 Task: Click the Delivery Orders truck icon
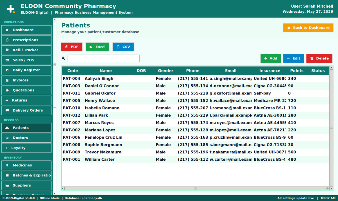(7, 110)
